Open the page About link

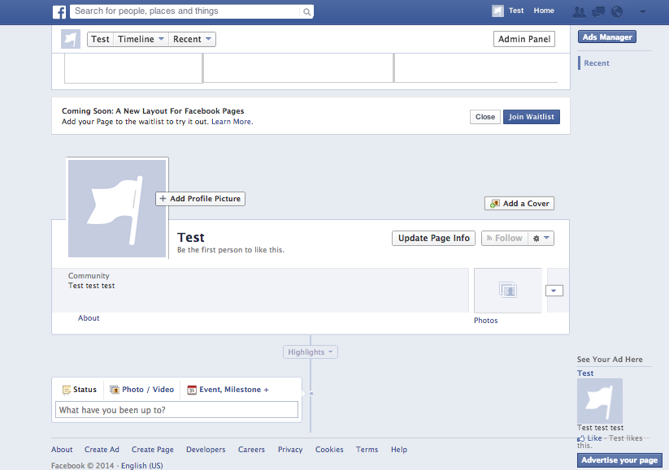89,318
